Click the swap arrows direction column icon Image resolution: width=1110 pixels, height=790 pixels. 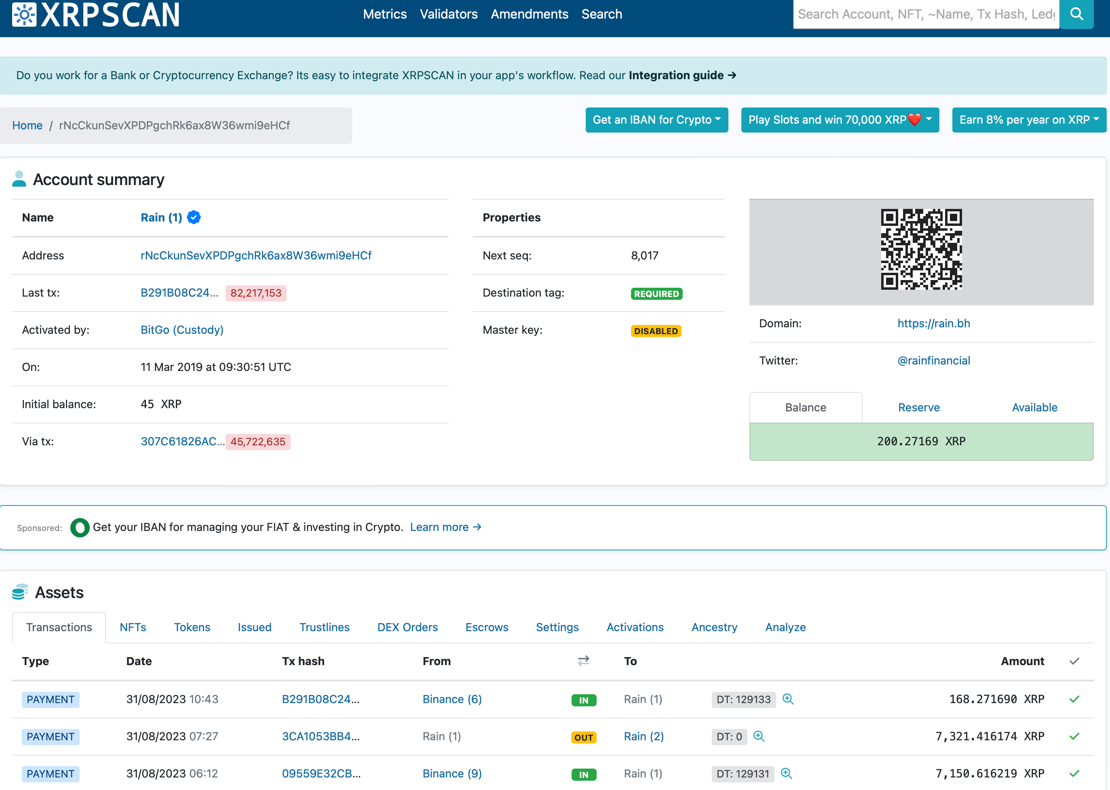583,661
